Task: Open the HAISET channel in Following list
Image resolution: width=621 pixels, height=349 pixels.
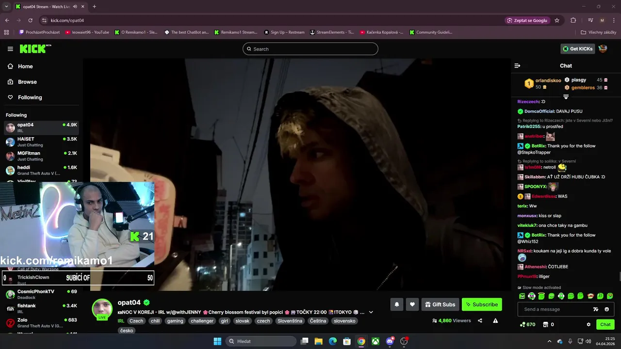Action: (41, 142)
